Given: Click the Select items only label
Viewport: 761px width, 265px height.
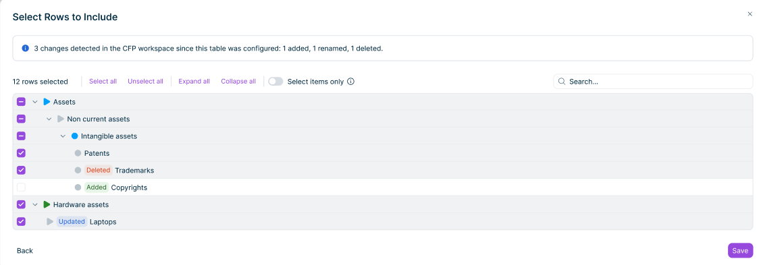Looking at the screenshot, I should tap(315, 82).
